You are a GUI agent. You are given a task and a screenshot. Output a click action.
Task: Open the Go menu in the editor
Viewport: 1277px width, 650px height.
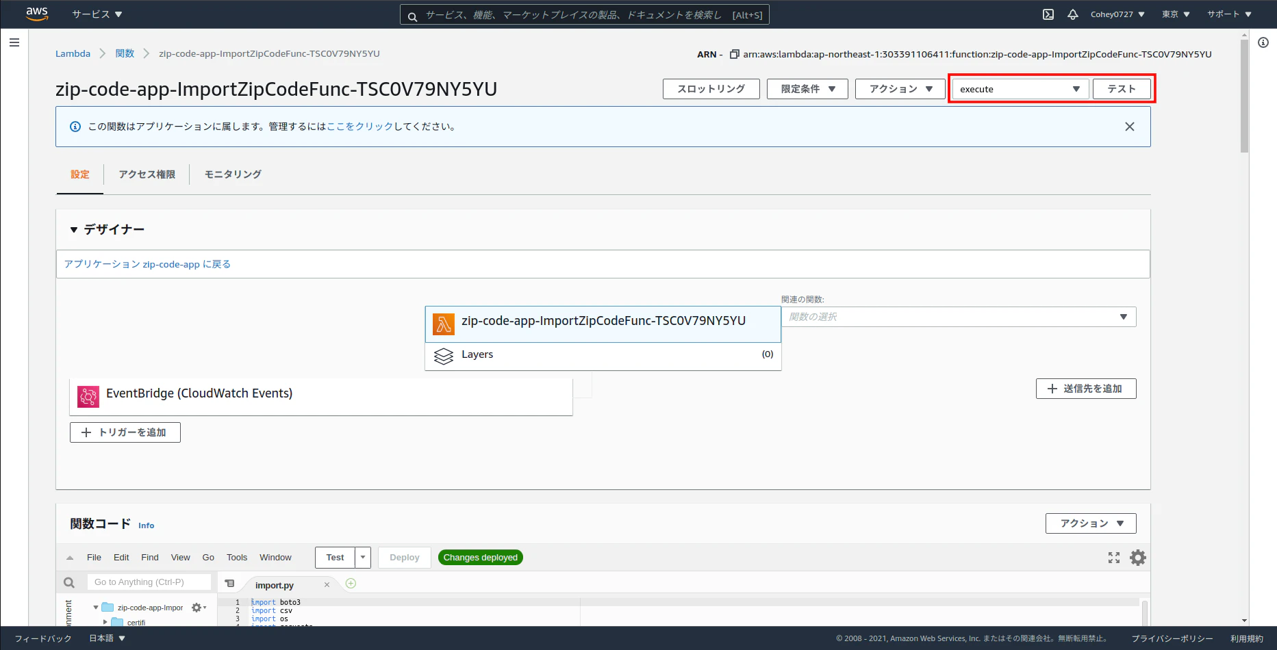[208, 558]
